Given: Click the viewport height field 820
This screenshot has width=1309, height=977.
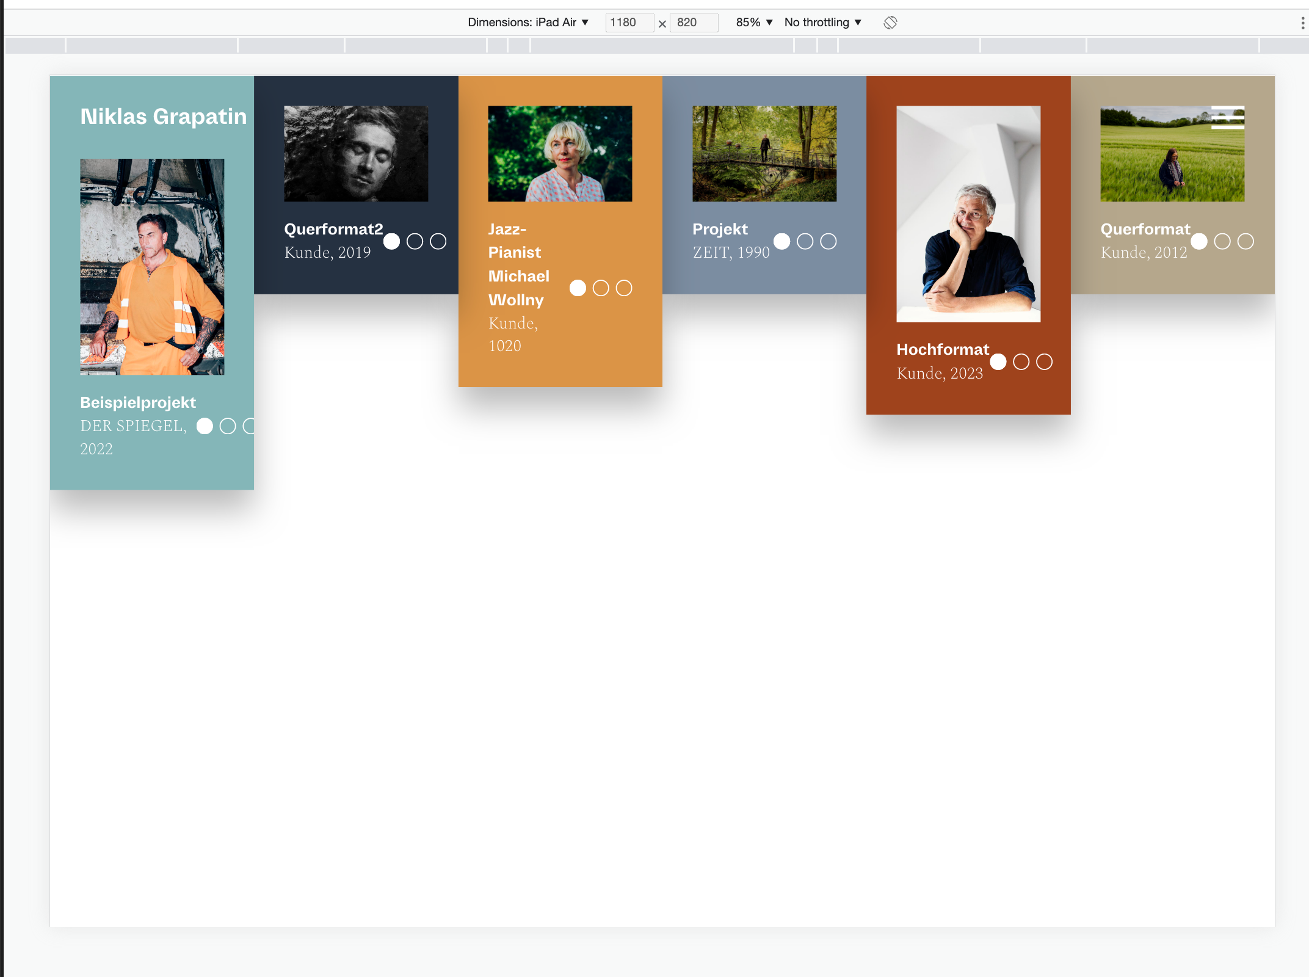Looking at the screenshot, I should 693,23.
